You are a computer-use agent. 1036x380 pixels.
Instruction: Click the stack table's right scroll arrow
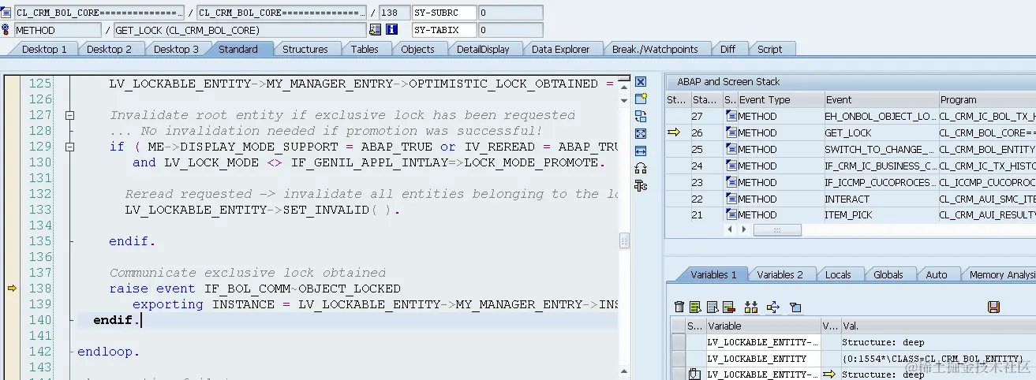742,229
